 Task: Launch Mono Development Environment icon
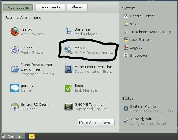15,69
